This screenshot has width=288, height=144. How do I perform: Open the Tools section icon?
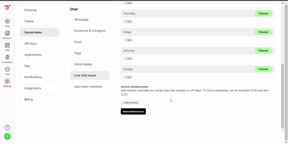(7, 21)
